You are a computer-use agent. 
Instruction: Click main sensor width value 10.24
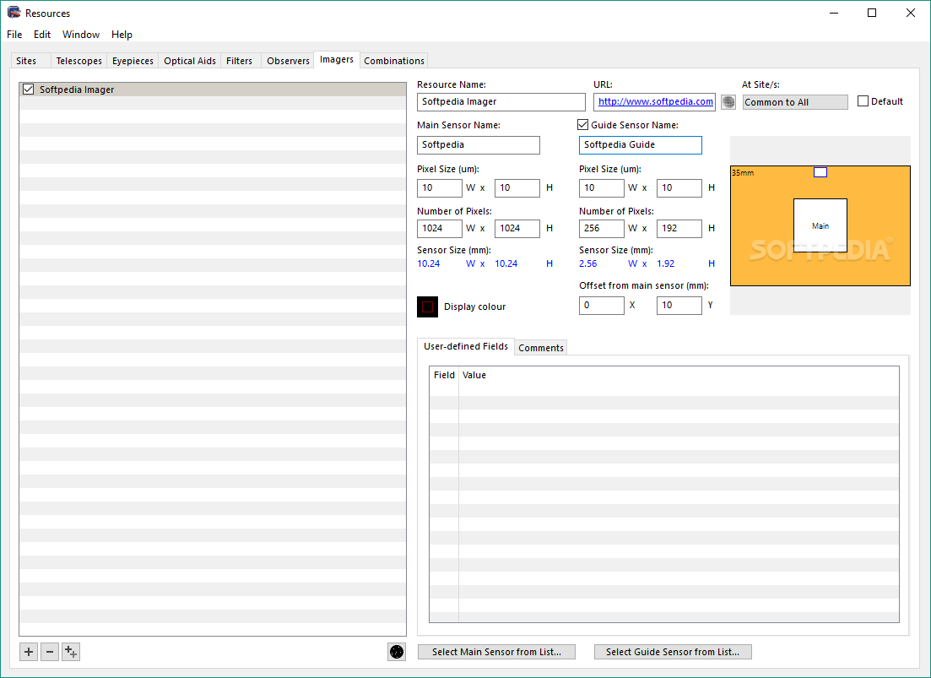click(429, 263)
